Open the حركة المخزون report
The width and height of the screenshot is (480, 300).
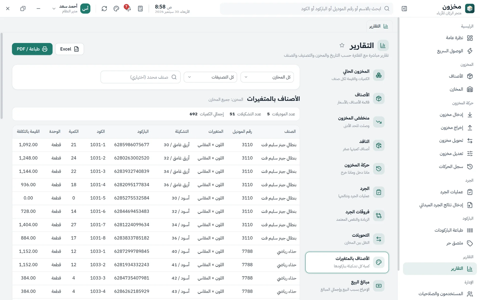point(347,169)
